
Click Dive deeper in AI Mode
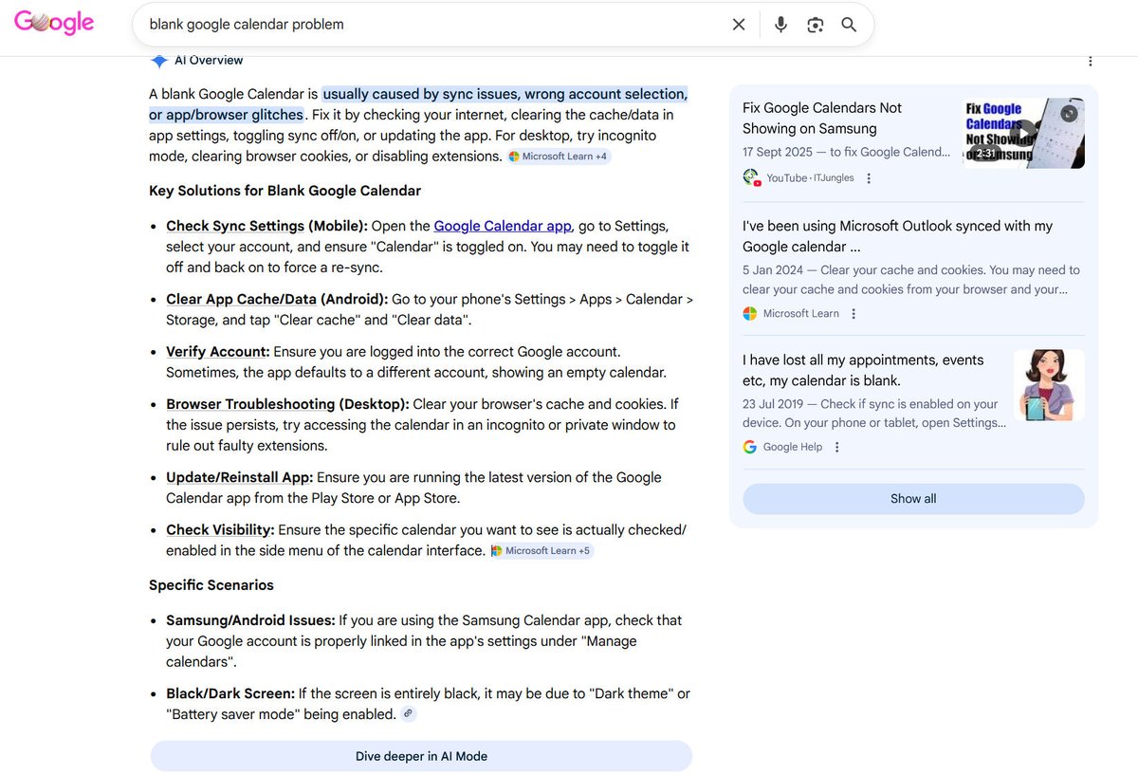pyautogui.click(x=421, y=756)
